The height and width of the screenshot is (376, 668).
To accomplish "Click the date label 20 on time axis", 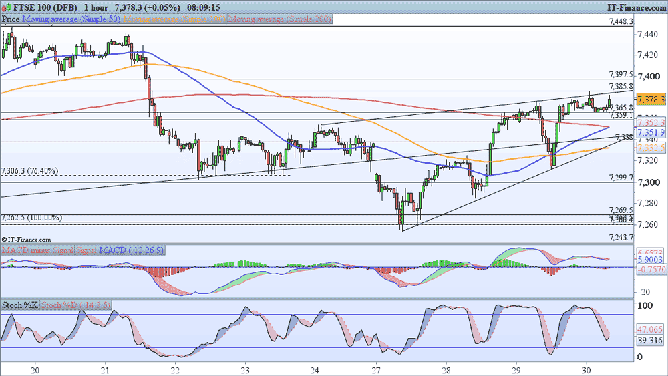I will pyautogui.click(x=36, y=369).
